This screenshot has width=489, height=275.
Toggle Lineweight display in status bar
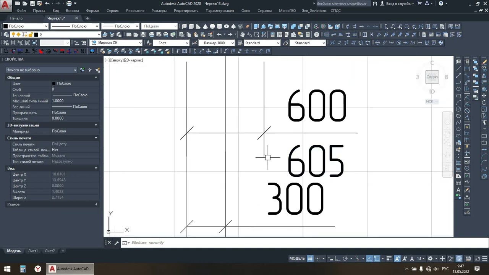tap(389, 259)
